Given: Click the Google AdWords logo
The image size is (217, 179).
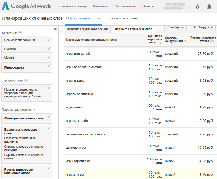Looking at the screenshot, I should click(x=27, y=6).
